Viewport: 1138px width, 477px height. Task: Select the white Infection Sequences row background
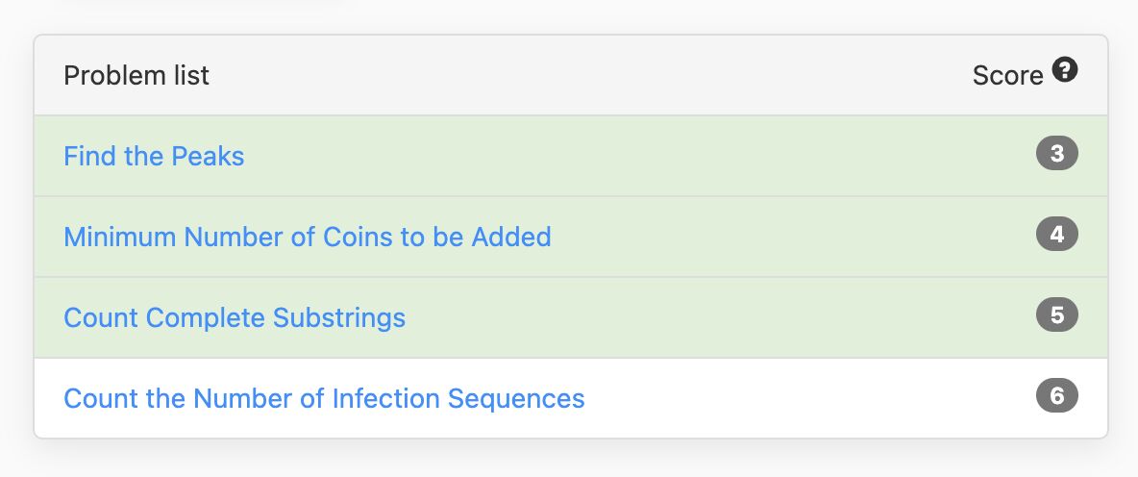(x=571, y=398)
